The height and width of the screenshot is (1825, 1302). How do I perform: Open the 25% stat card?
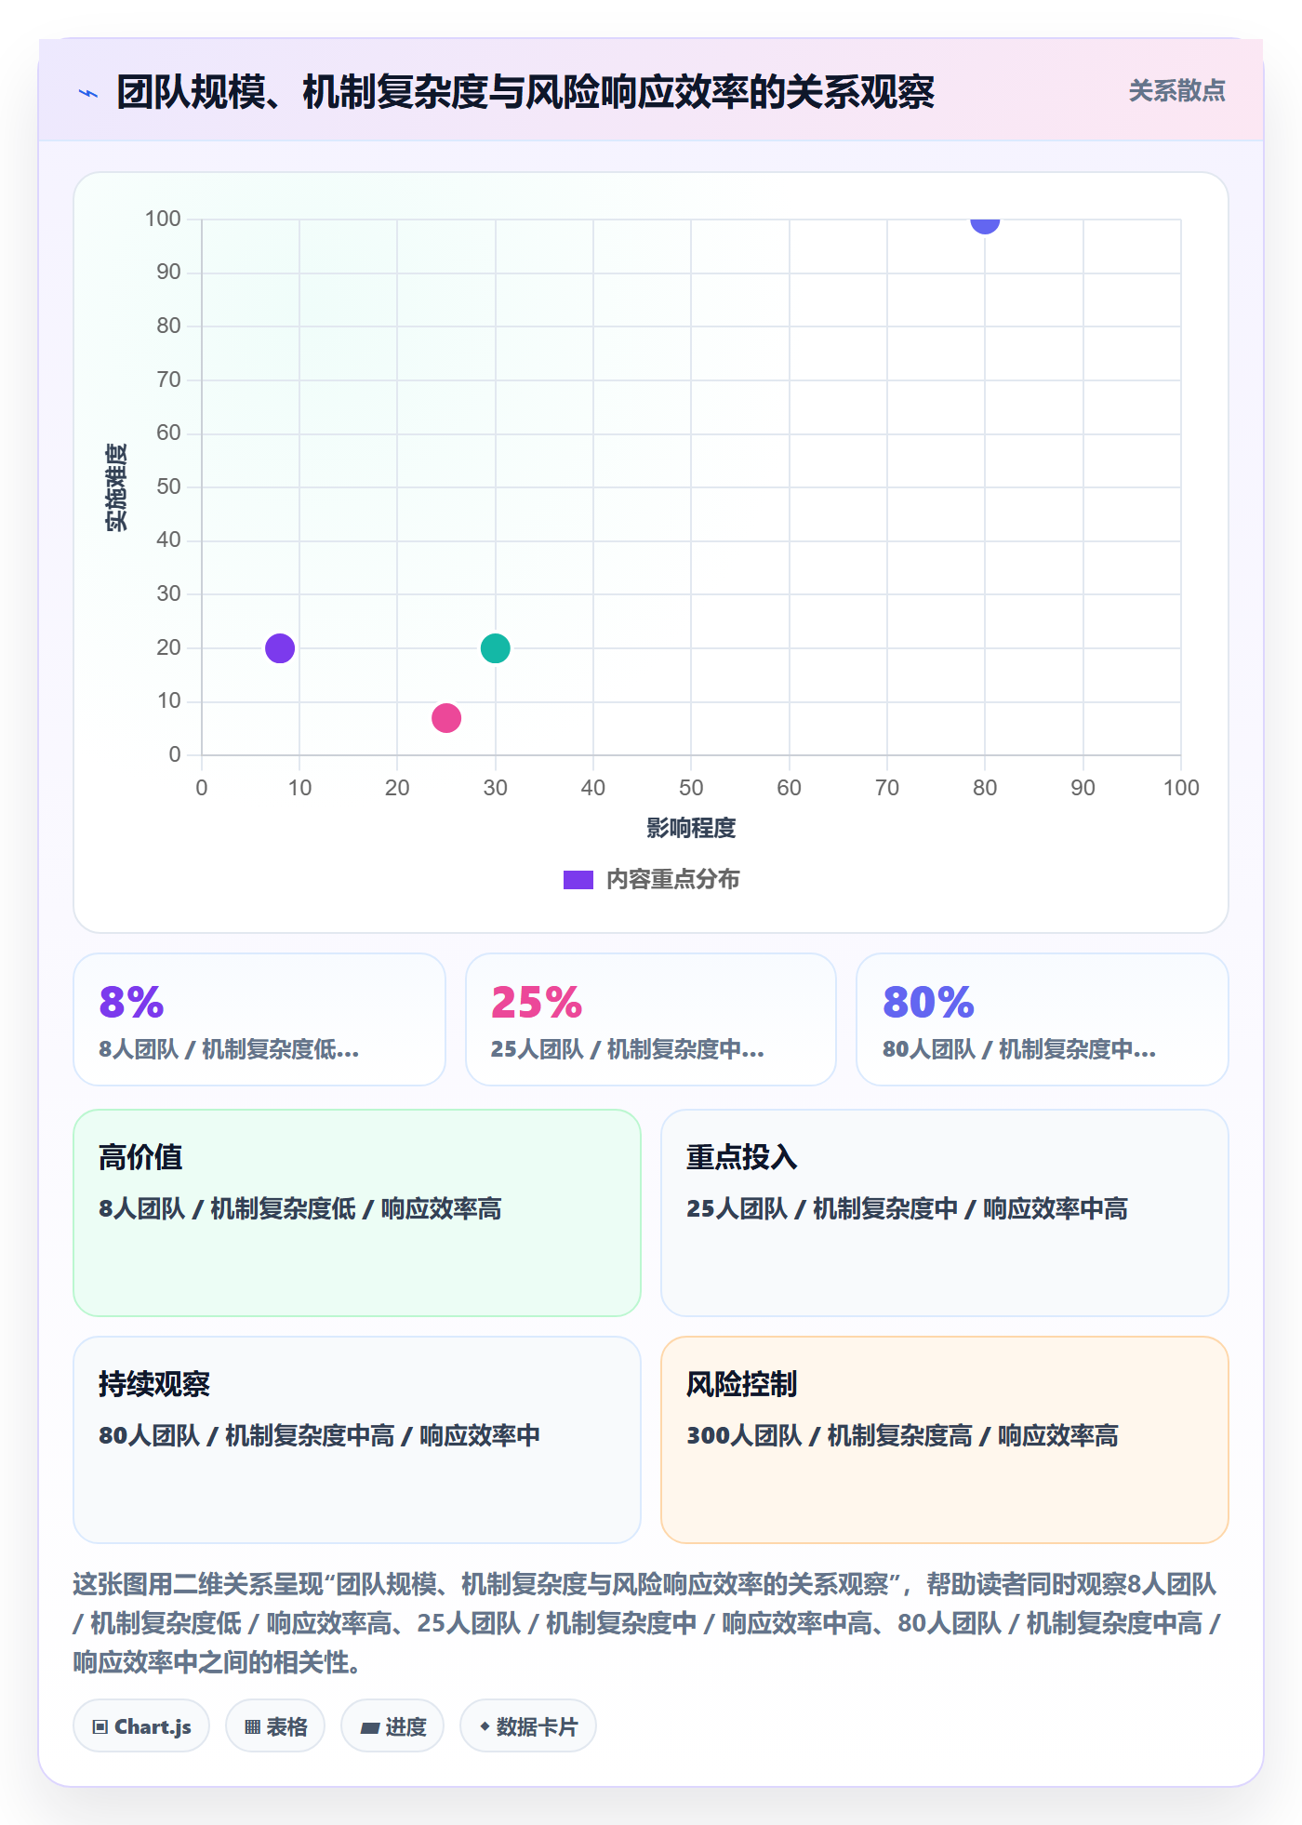(x=651, y=1019)
